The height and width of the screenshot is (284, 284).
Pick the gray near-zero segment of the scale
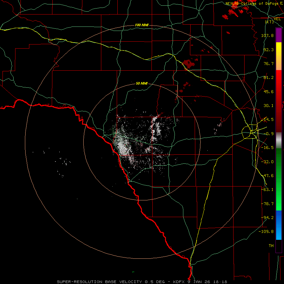coord(279,140)
